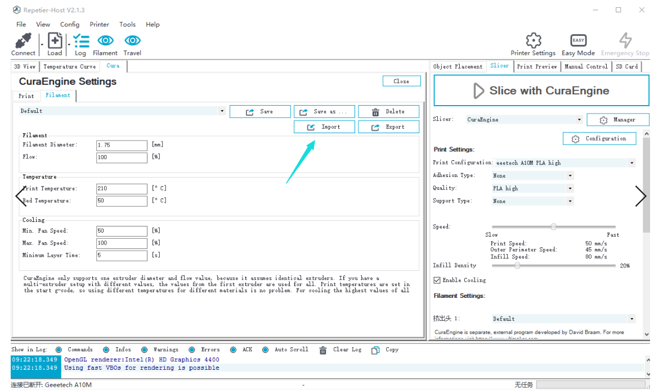This screenshot has width=654, height=390.
Task: Import a filament profile
Action: (324, 126)
